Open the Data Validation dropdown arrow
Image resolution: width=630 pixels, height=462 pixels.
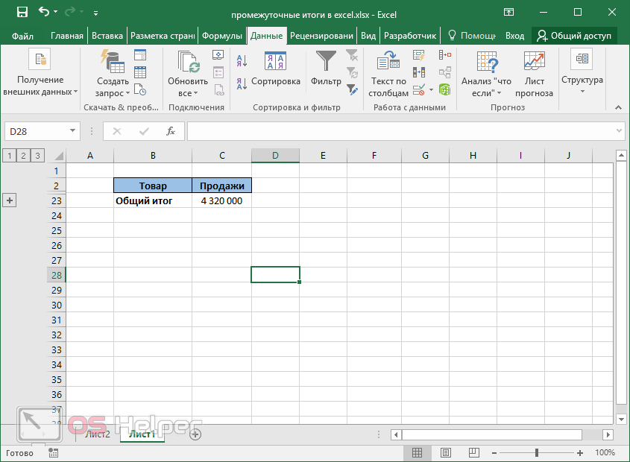coord(431,89)
